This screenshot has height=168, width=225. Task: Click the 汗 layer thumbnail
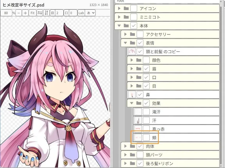(138, 121)
